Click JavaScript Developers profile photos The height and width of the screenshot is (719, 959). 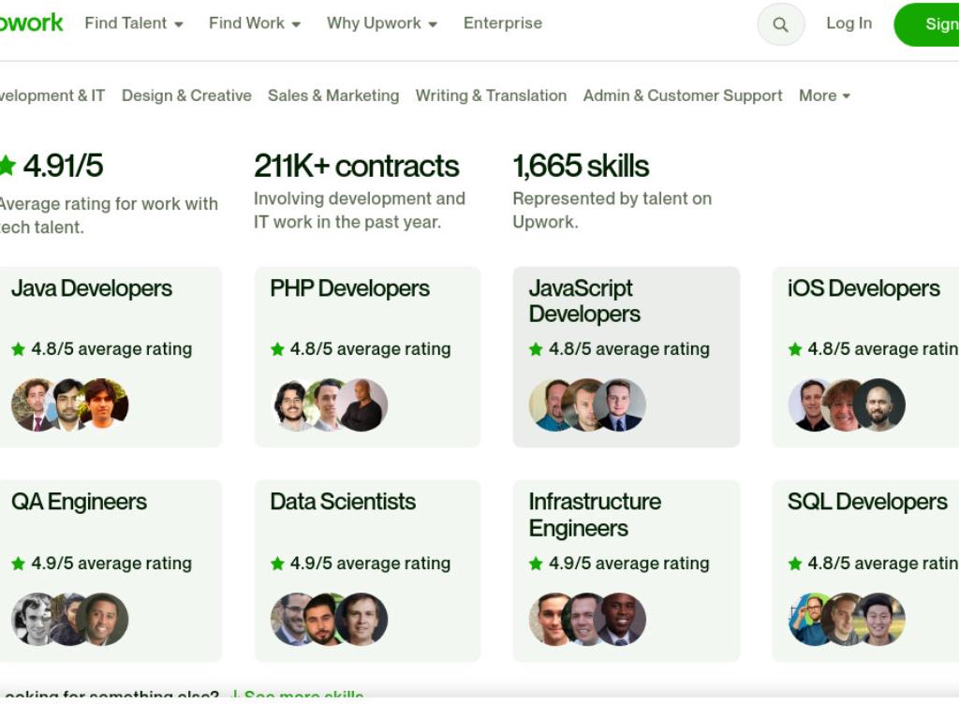[x=587, y=404]
